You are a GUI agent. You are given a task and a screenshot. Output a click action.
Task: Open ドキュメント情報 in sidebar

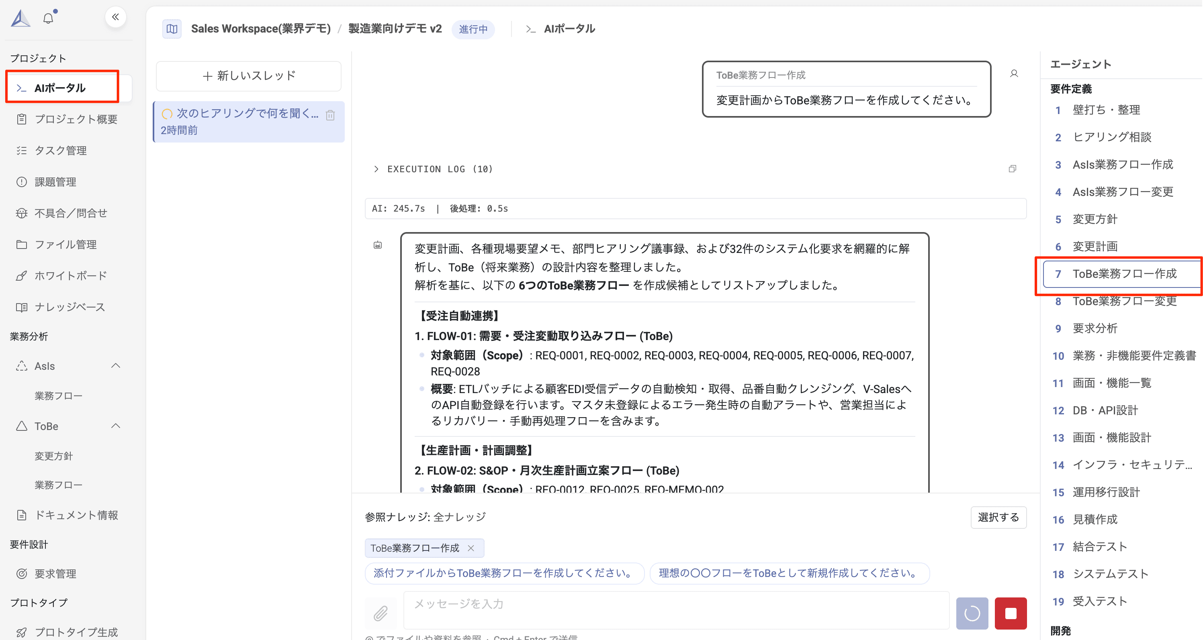coord(68,515)
